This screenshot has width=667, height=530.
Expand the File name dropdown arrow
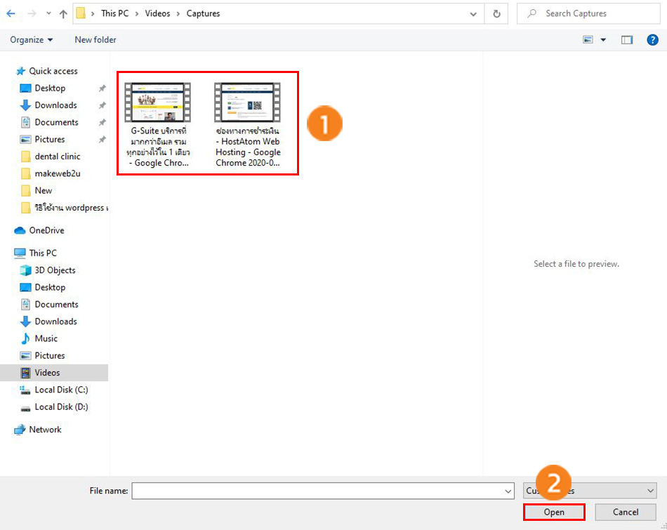(x=508, y=491)
